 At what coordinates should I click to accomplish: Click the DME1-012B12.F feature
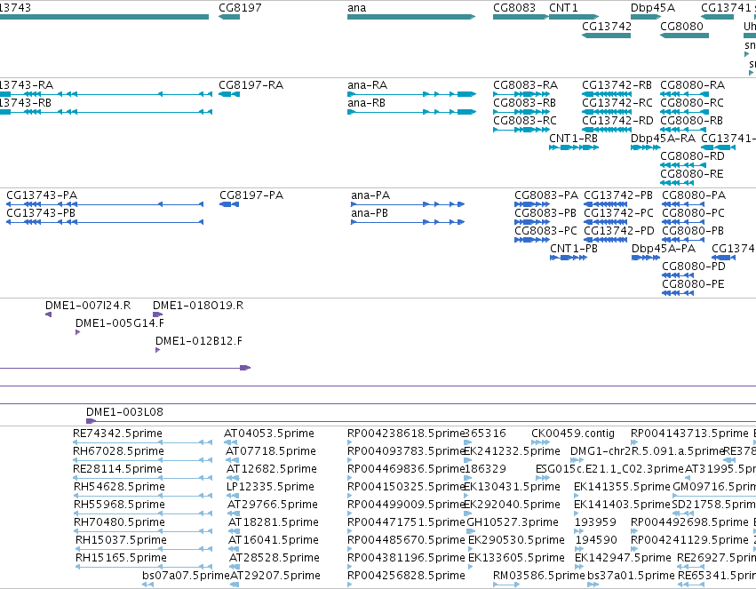pyautogui.click(x=157, y=350)
